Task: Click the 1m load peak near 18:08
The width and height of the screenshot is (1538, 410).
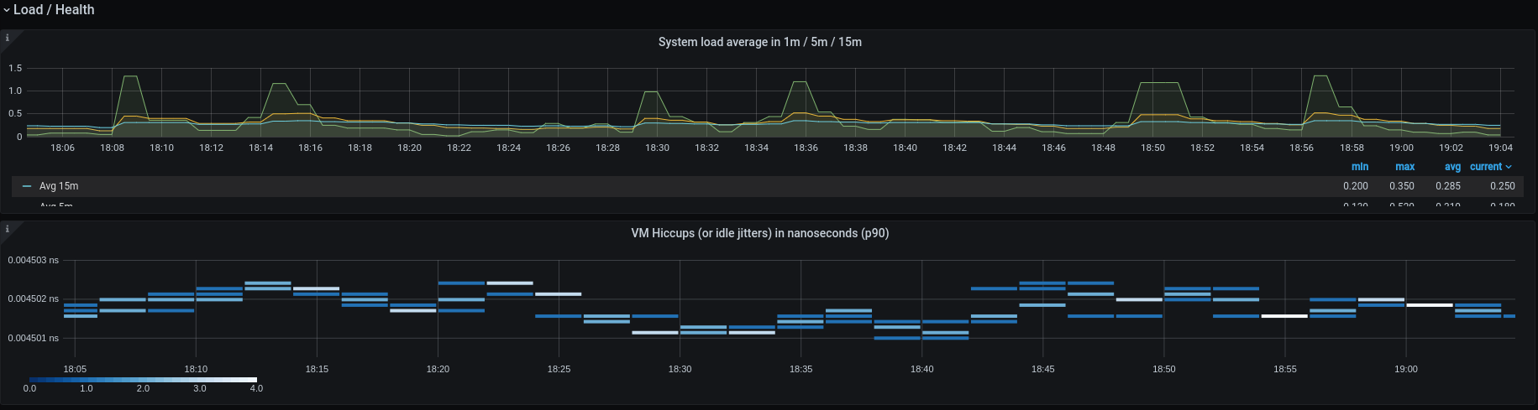Action: pos(130,77)
